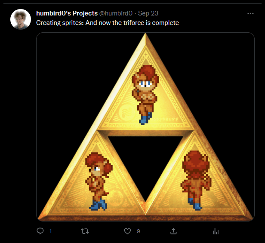
Task: Click the reply count number 1
Action: 51,231
